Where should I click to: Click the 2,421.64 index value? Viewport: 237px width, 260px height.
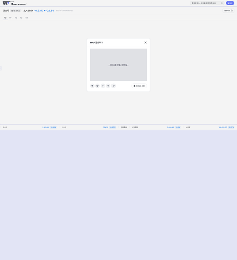(29, 11)
